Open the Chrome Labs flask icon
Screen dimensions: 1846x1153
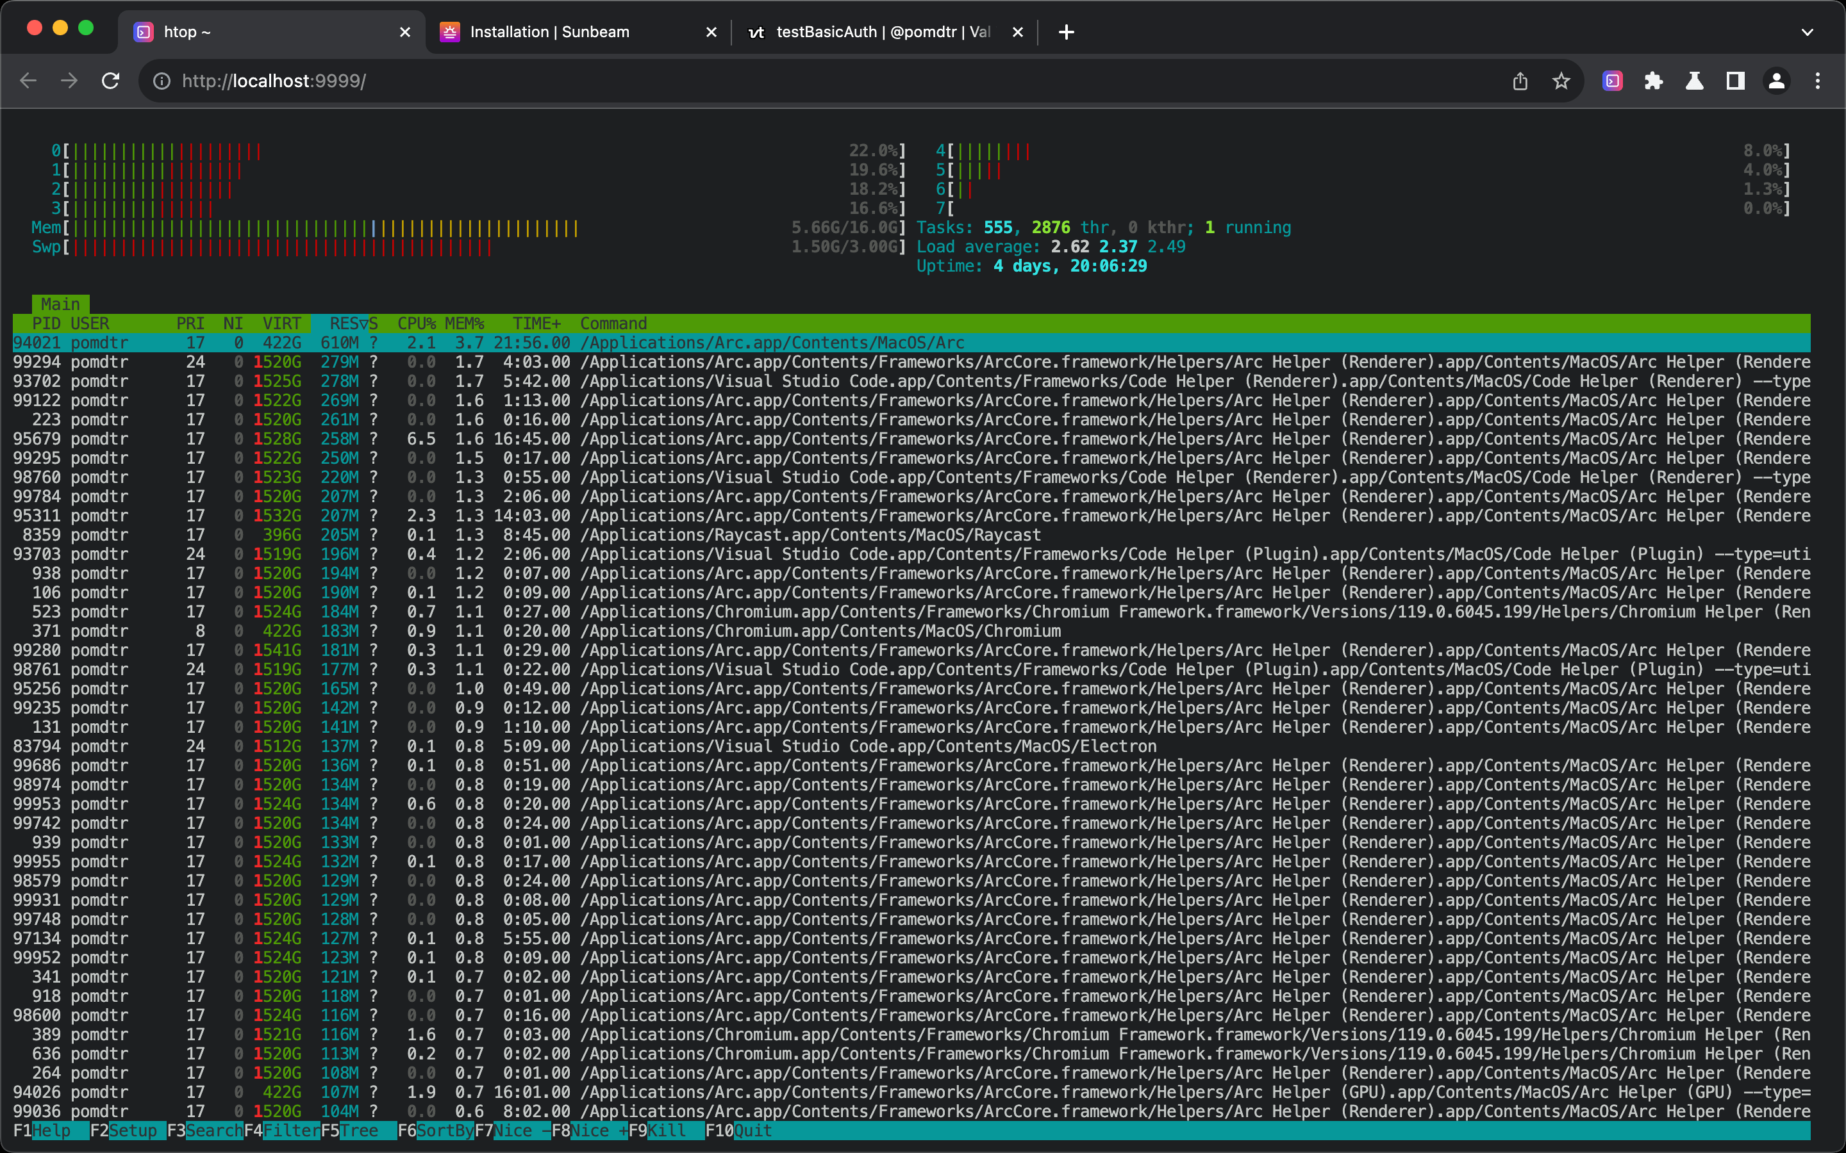pyautogui.click(x=1694, y=81)
